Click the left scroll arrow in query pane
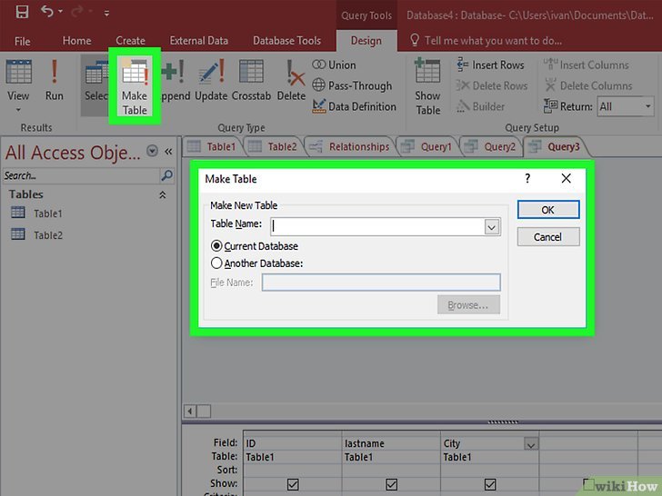The height and width of the screenshot is (496, 662). click(190, 411)
